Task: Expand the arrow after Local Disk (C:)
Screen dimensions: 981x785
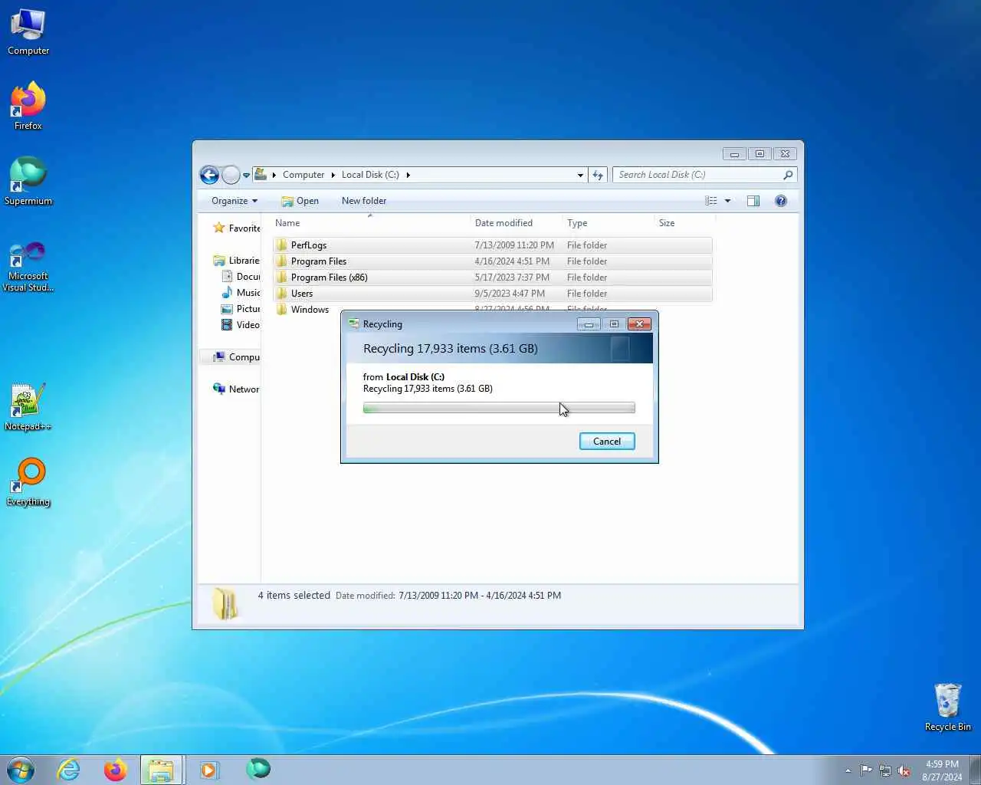Action: click(x=408, y=175)
